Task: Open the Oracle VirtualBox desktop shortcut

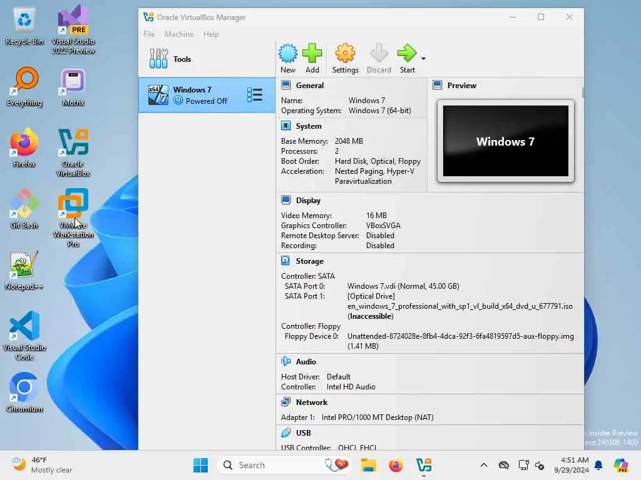Action: pos(73,152)
